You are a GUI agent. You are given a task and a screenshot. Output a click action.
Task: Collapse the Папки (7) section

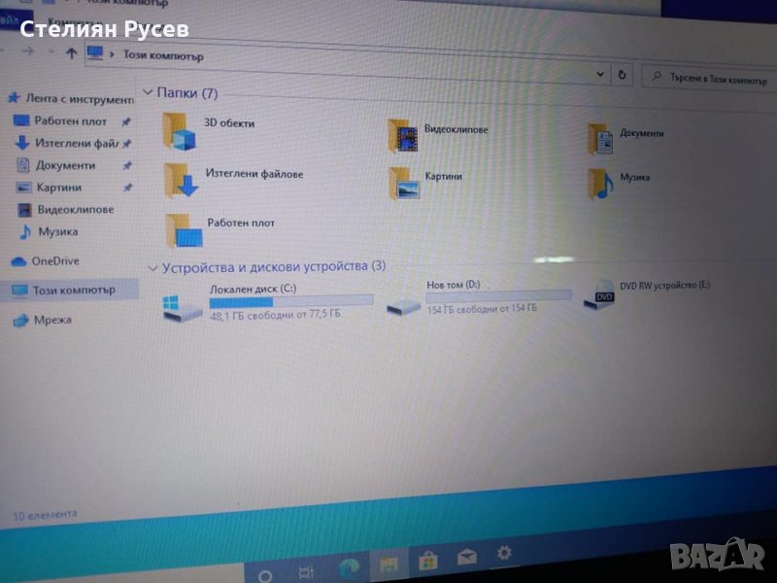148,92
